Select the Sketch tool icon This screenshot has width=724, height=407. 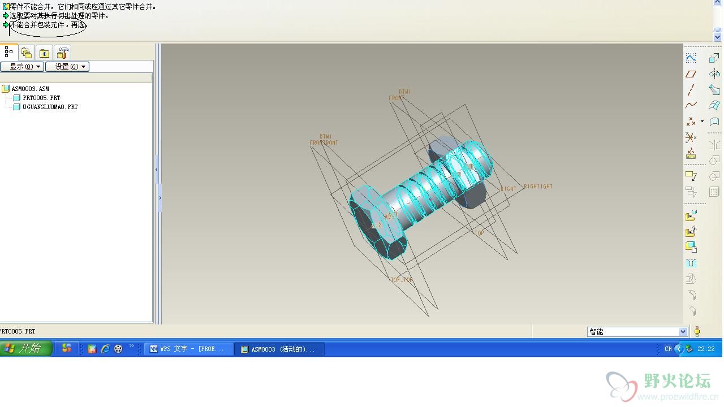coord(691,58)
